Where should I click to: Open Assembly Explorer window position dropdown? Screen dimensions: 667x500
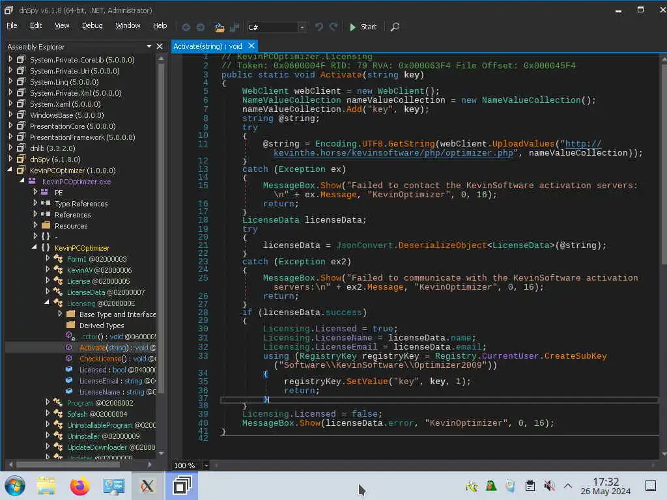click(x=149, y=46)
